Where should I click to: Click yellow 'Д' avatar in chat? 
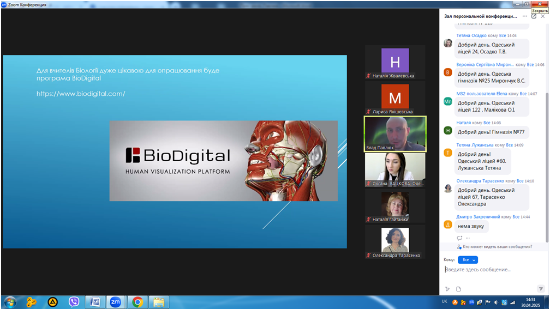[x=448, y=225]
